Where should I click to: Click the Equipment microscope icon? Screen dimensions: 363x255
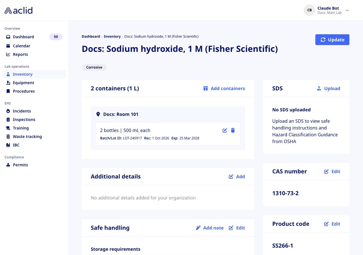pos(8,83)
